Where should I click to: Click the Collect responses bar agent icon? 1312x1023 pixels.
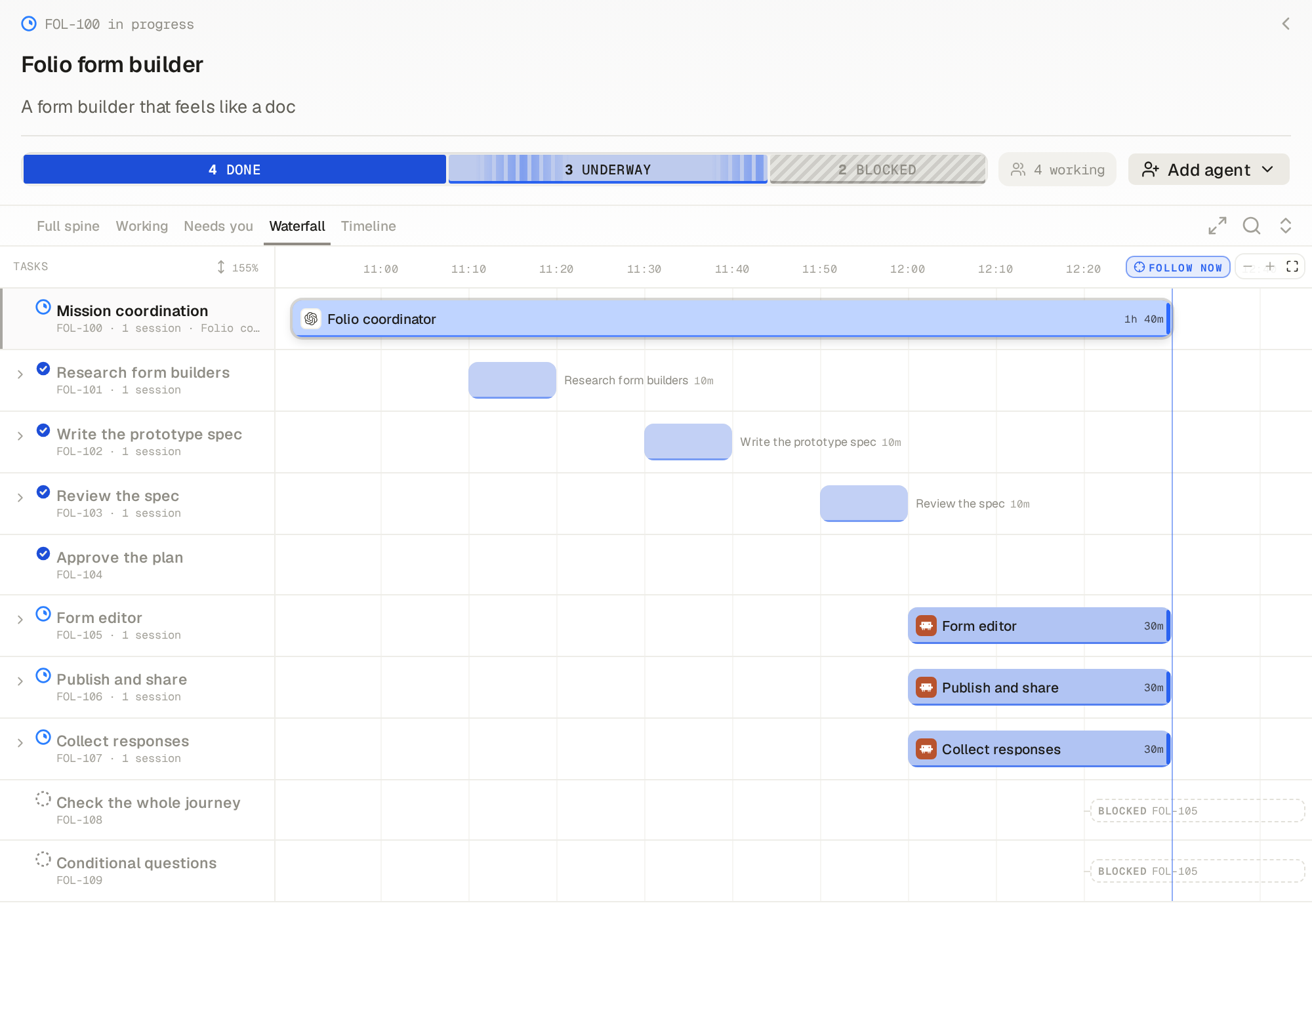coord(926,749)
